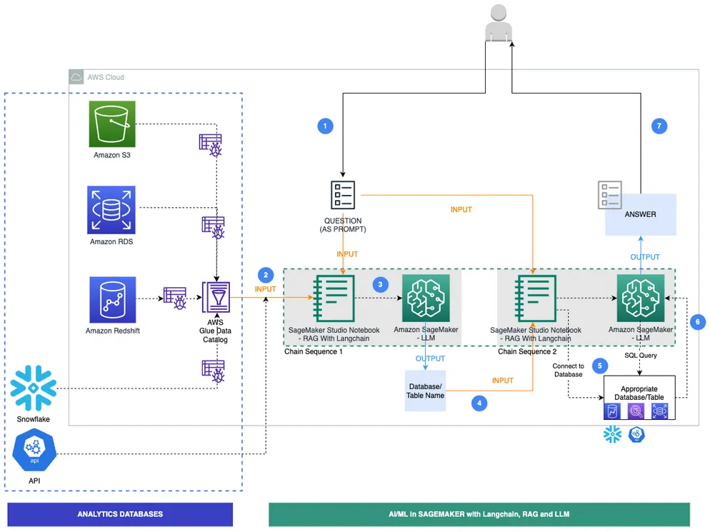Click the Amazon S3 bucket icon
Viewport: 710px width, 532px height.
point(111,124)
